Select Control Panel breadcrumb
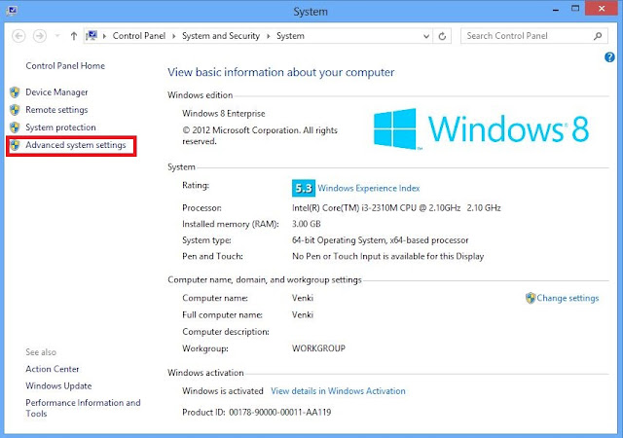Screen dimensions: 623x438 click(x=139, y=36)
